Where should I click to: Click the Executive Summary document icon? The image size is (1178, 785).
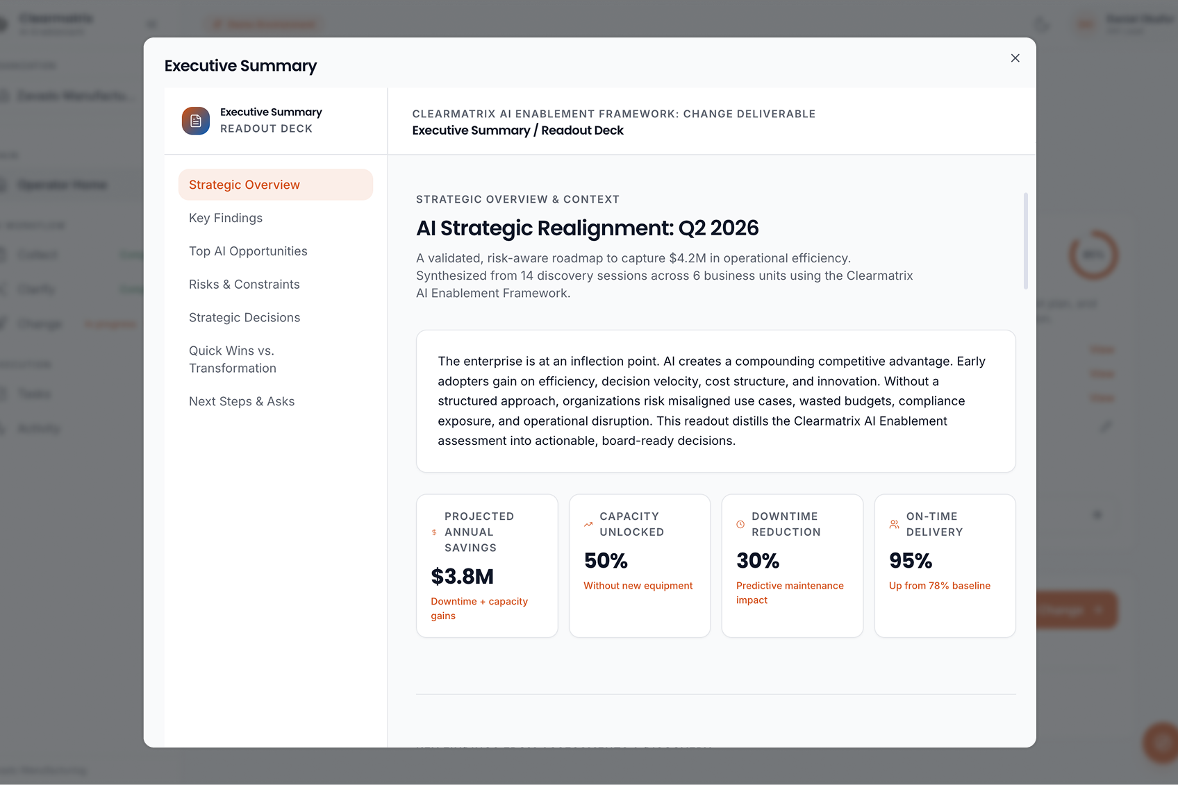click(x=196, y=121)
